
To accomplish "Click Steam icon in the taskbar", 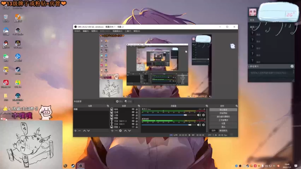I will click(73, 166).
